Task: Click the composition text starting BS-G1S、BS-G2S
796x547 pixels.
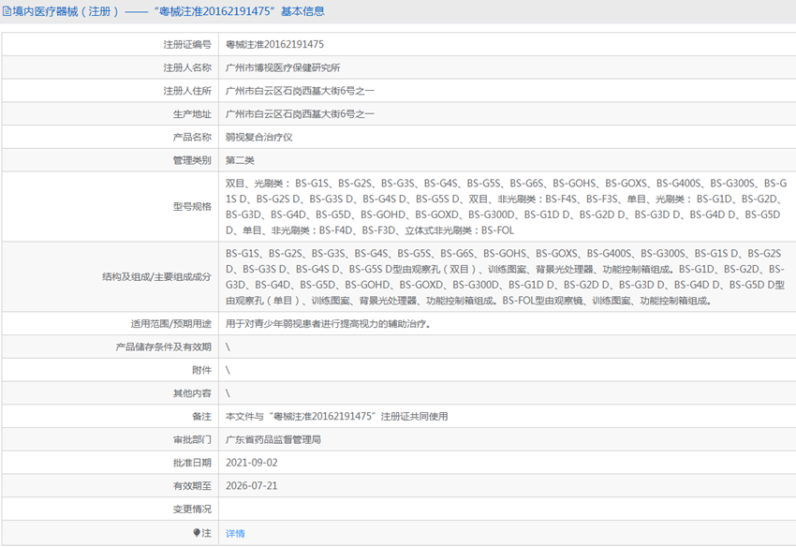Action: coord(505,277)
